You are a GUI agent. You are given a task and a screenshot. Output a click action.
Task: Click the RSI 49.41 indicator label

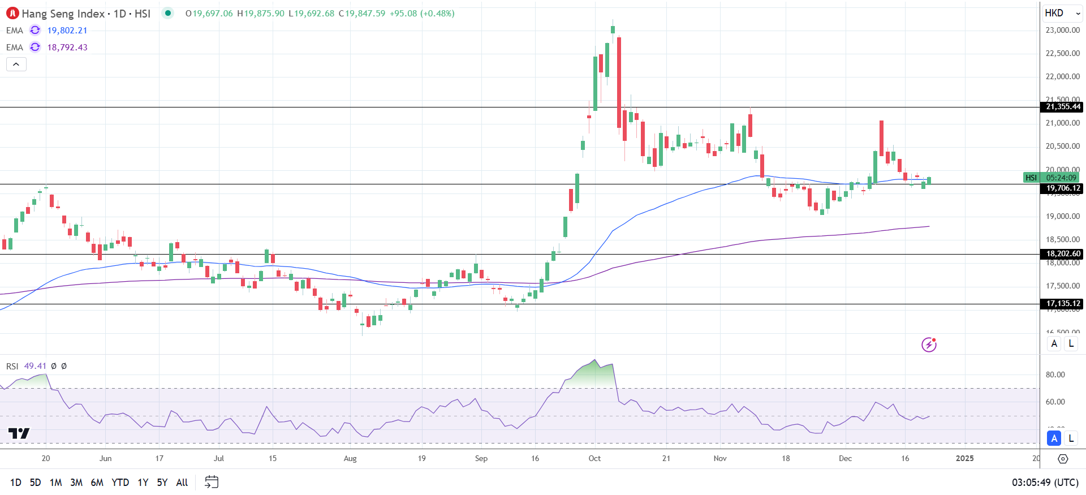(26, 366)
